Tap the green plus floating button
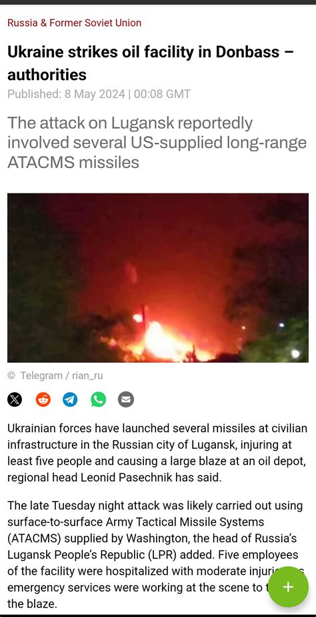This screenshot has width=316, height=617. tap(288, 587)
